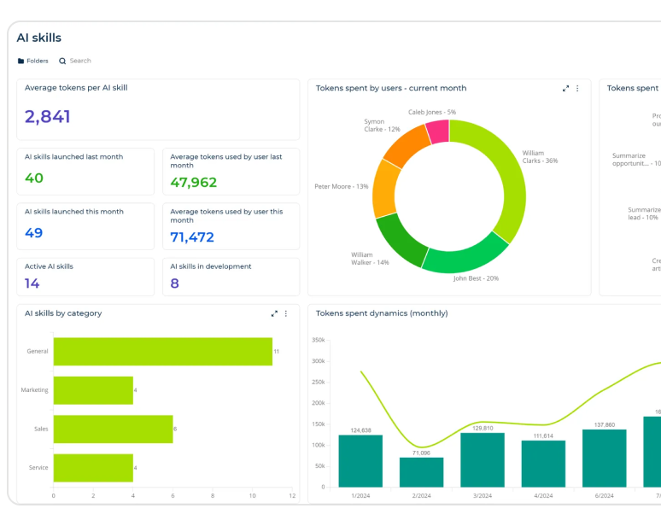Open AI skills by category options menu
The height and width of the screenshot is (526, 661).
pyautogui.click(x=286, y=313)
